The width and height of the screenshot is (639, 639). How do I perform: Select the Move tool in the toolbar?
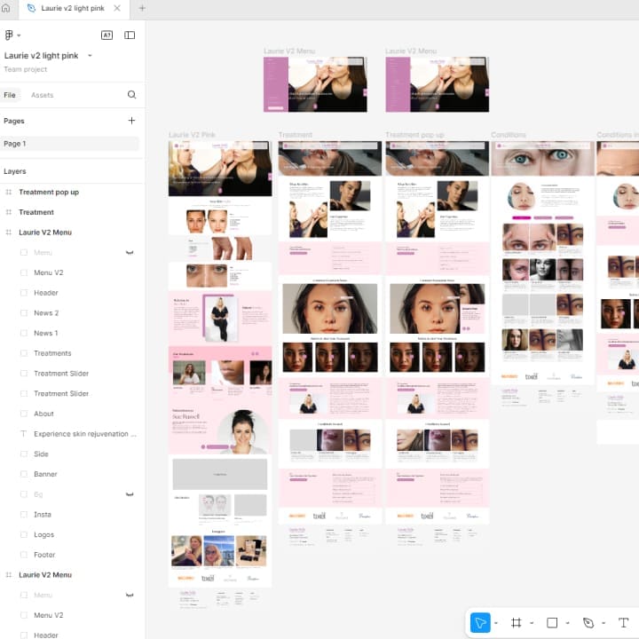[x=479, y=623]
